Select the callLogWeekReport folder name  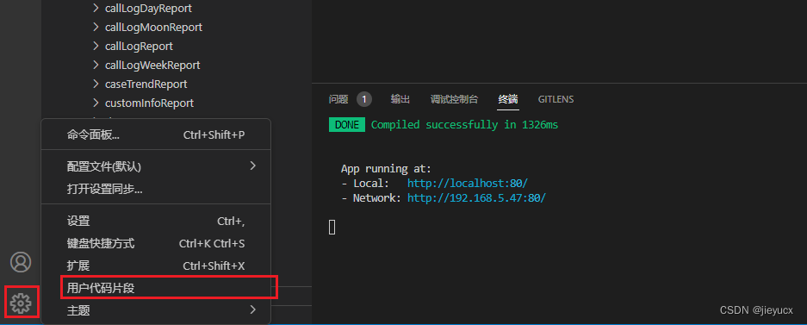click(x=152, y=65)
